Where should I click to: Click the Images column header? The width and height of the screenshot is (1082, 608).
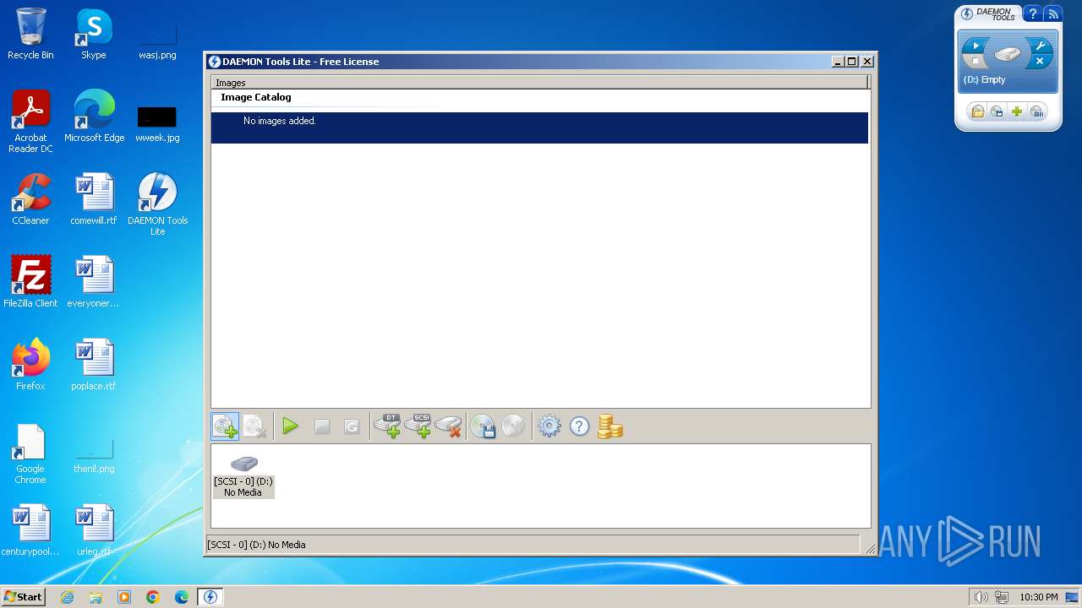coord(539,82)
